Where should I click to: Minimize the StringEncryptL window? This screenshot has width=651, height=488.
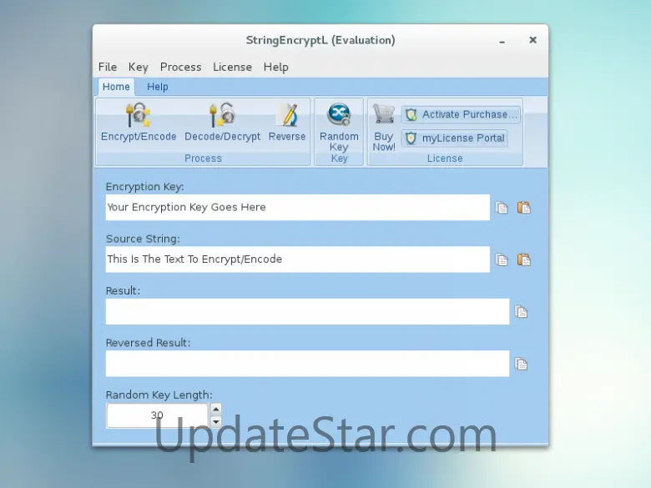[x=502, y=41]
